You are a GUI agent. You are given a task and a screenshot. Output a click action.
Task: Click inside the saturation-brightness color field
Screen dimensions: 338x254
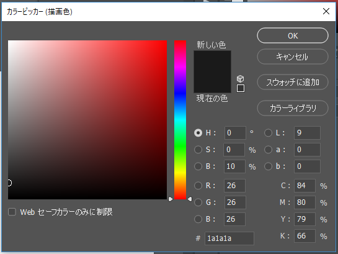[87, 120]
